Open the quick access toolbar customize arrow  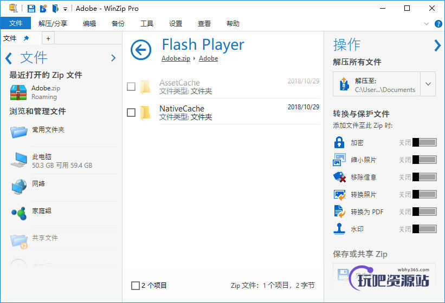click(65, 9)
